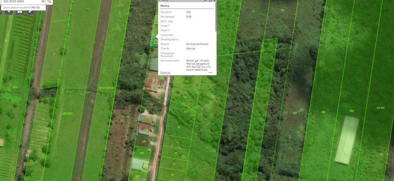Screen dimensions: 394x181
Task: Select parcel 295 on the map
Action: (x=351, y=111)
